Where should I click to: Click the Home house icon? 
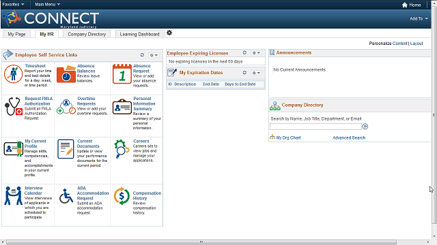(405, 5)
